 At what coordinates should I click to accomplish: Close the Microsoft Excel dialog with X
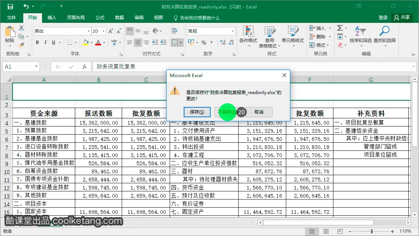284,75
